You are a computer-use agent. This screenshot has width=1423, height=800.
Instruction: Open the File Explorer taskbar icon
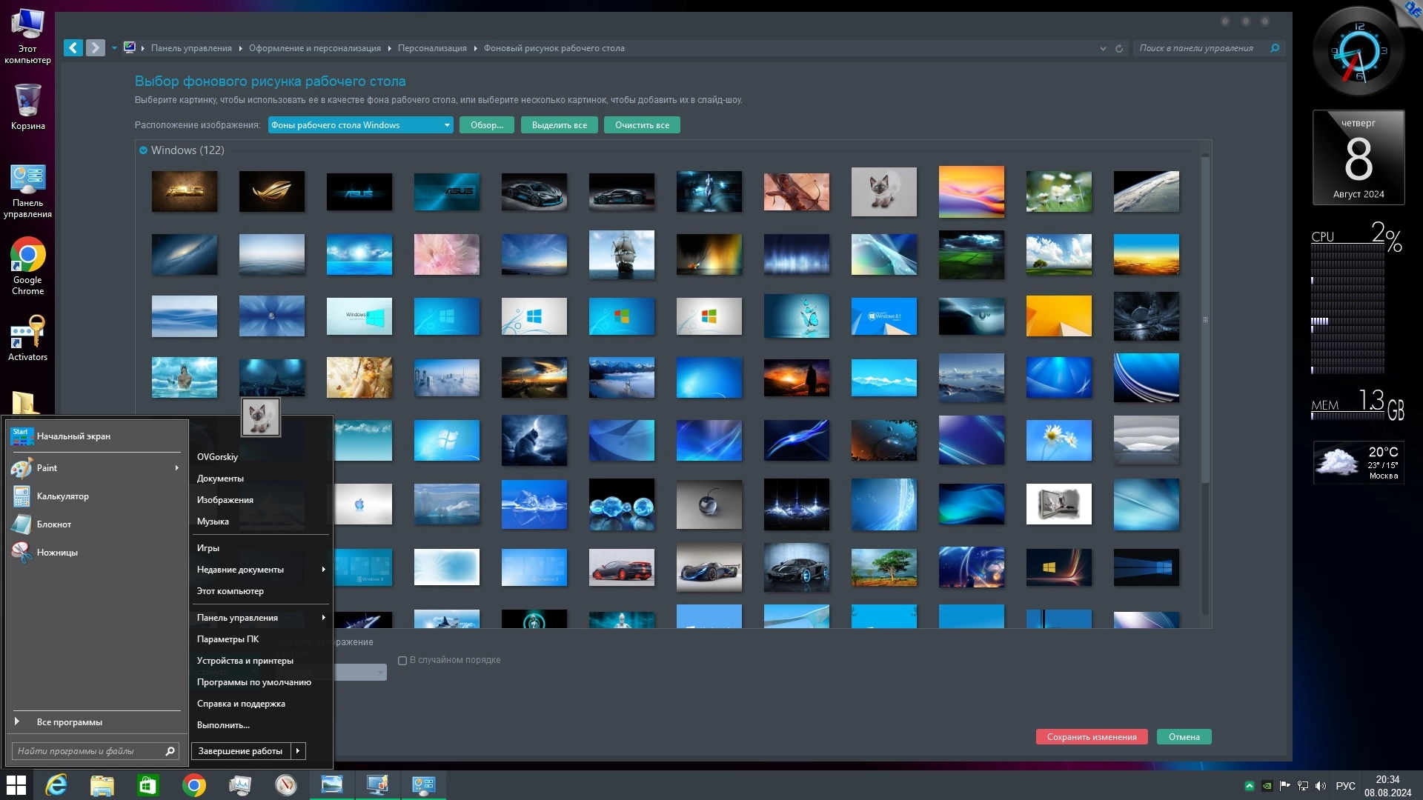(102, 785)
